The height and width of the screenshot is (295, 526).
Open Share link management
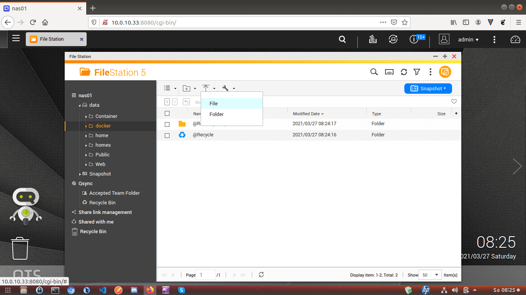[105, 212]
